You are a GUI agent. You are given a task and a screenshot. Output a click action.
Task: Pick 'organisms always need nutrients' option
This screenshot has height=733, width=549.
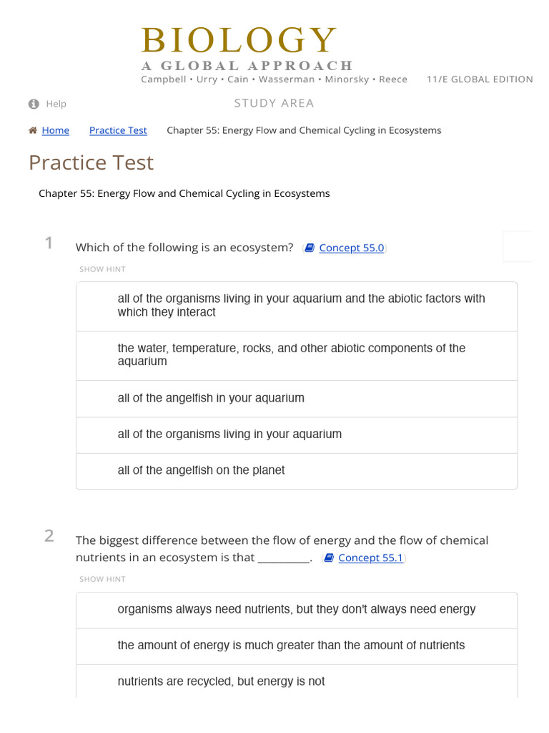pos(297,609)
